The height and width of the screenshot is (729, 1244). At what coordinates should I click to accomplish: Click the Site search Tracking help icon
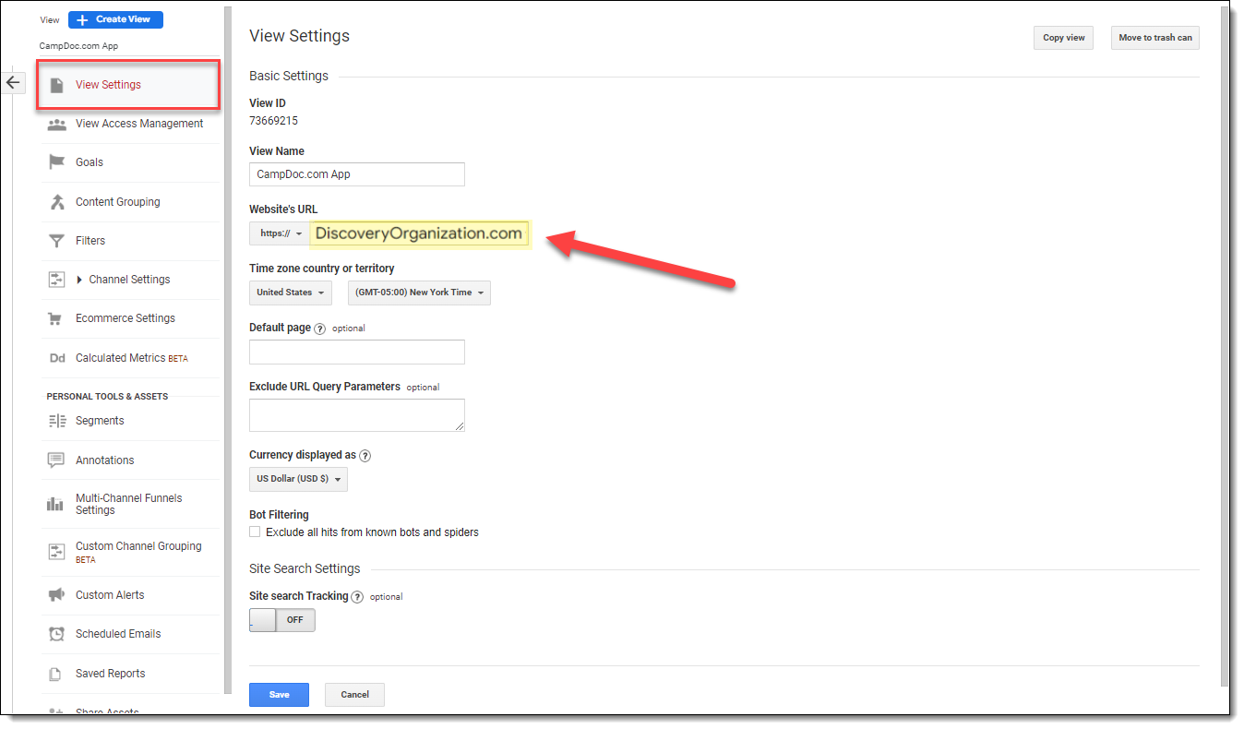tap(358, 597)
